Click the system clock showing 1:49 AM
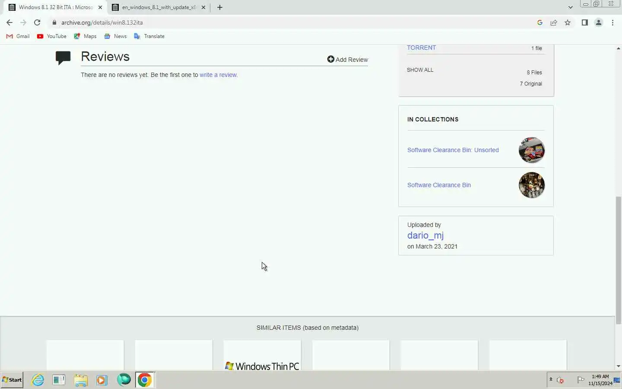 pos(600,380)
